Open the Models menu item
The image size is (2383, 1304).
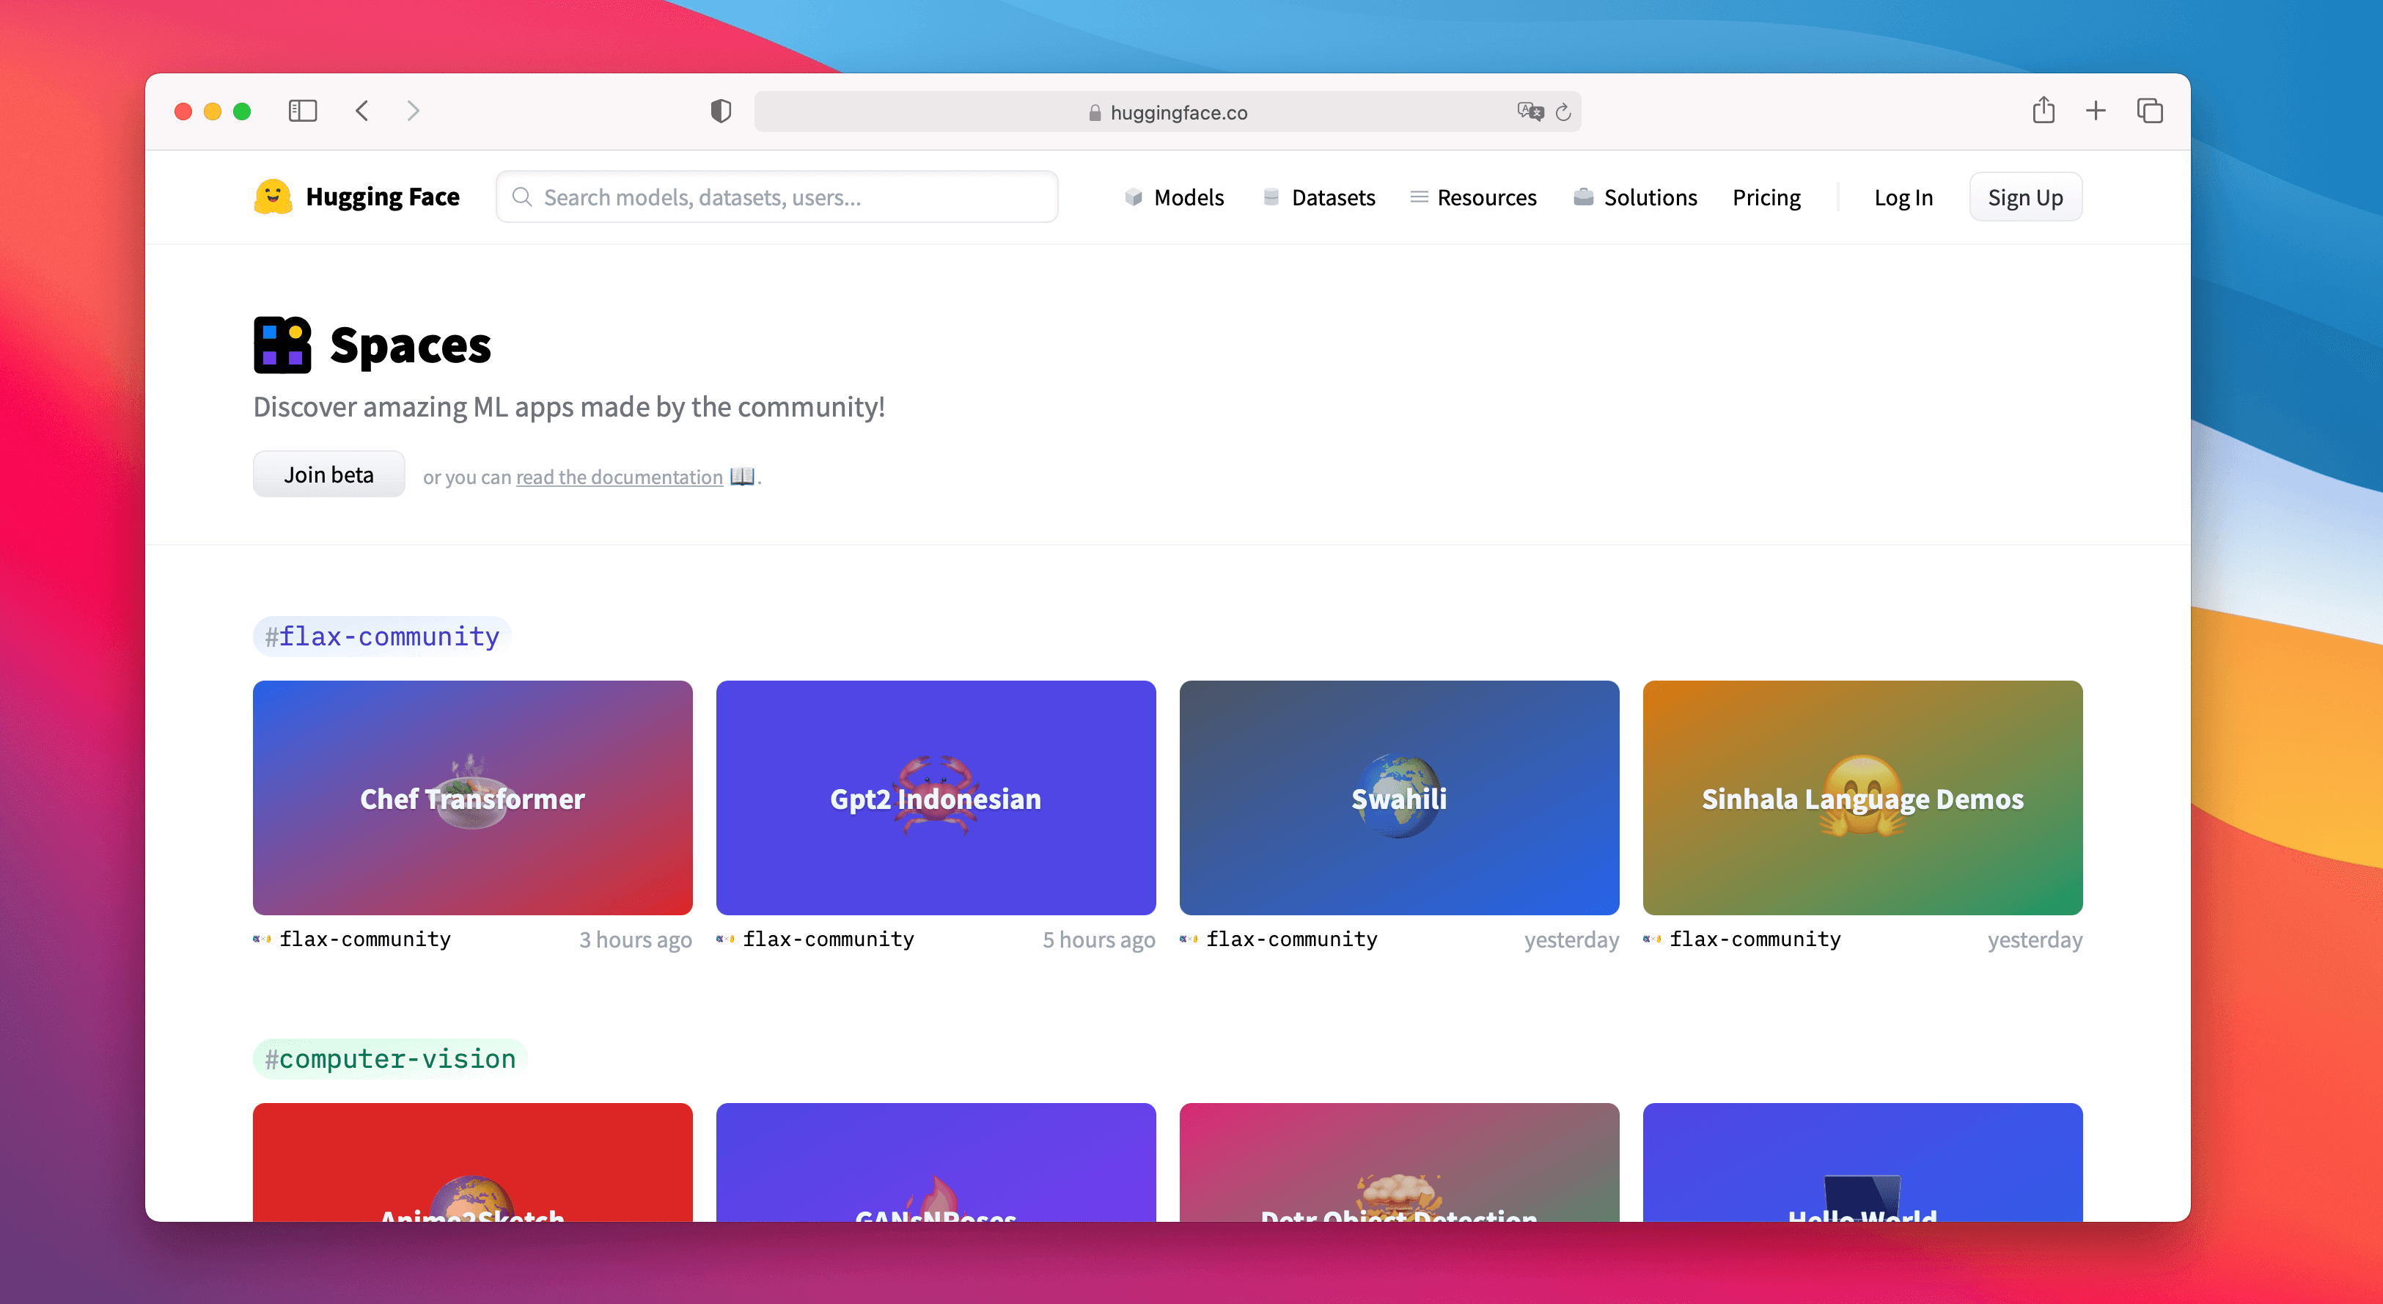1174,197
